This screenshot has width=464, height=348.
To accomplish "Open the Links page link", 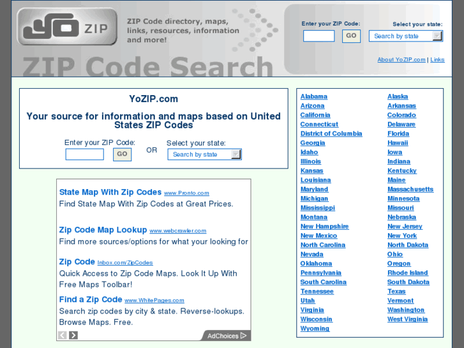I will coord(437,59).
